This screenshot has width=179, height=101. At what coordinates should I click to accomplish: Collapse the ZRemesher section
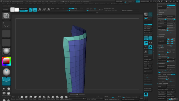click(161, 63)
